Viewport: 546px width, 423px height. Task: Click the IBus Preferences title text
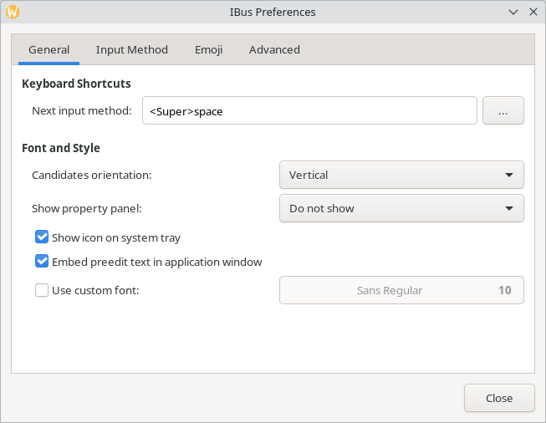(x=273, y=13)
